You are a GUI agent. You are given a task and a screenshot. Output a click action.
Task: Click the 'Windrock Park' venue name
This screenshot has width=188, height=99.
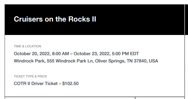[30, 61]
